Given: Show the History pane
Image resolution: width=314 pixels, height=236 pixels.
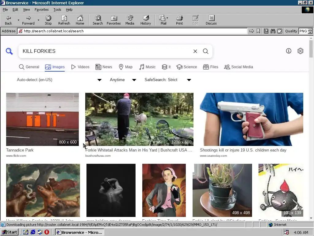Looking at the screenshot, I should coord(146,20).
